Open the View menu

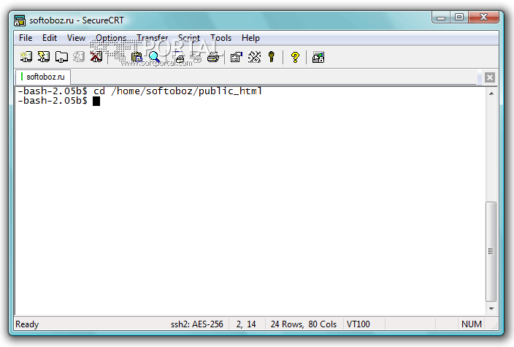click(76, 38)
